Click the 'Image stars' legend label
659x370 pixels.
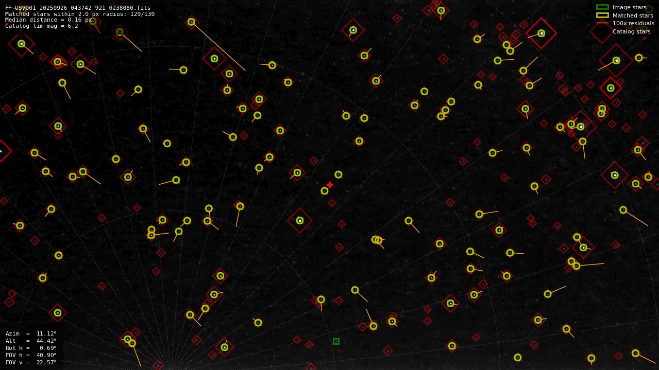click(629, 7)
